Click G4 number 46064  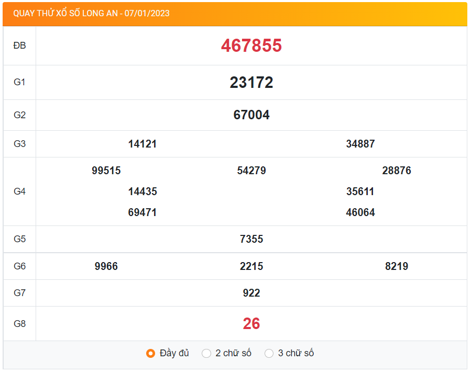click(x=360, y=212)
